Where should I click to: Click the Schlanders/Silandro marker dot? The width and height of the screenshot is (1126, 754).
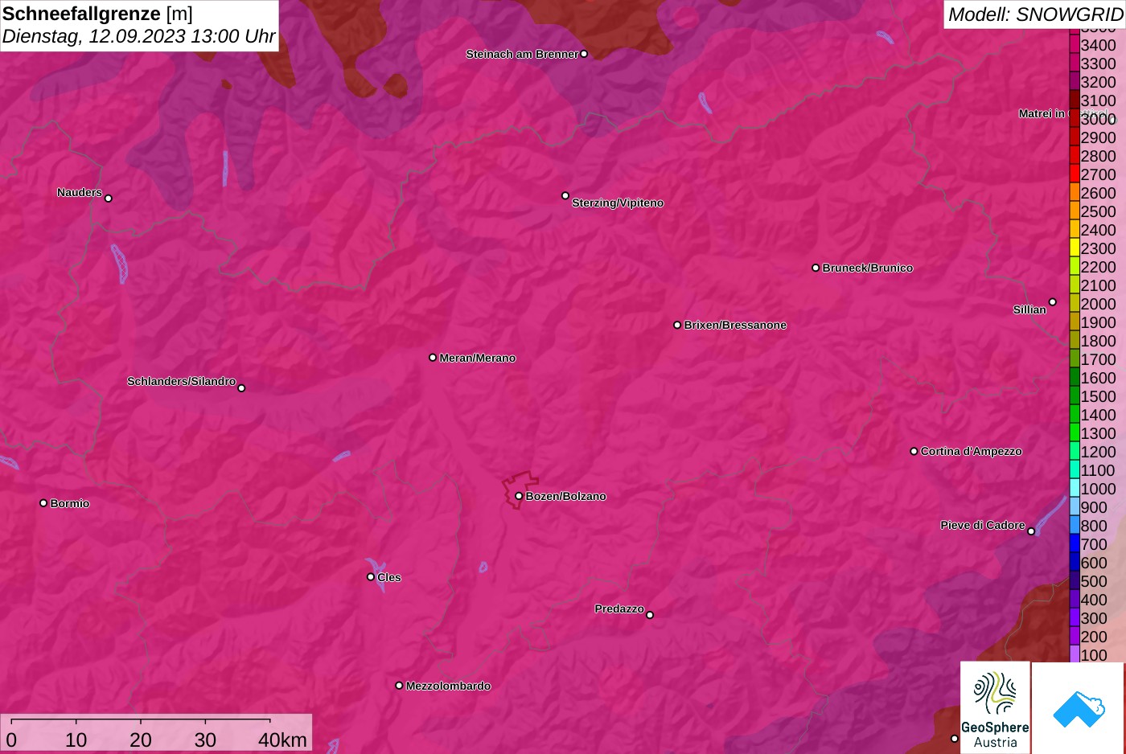pyautogui.click(x=241, y=388)
